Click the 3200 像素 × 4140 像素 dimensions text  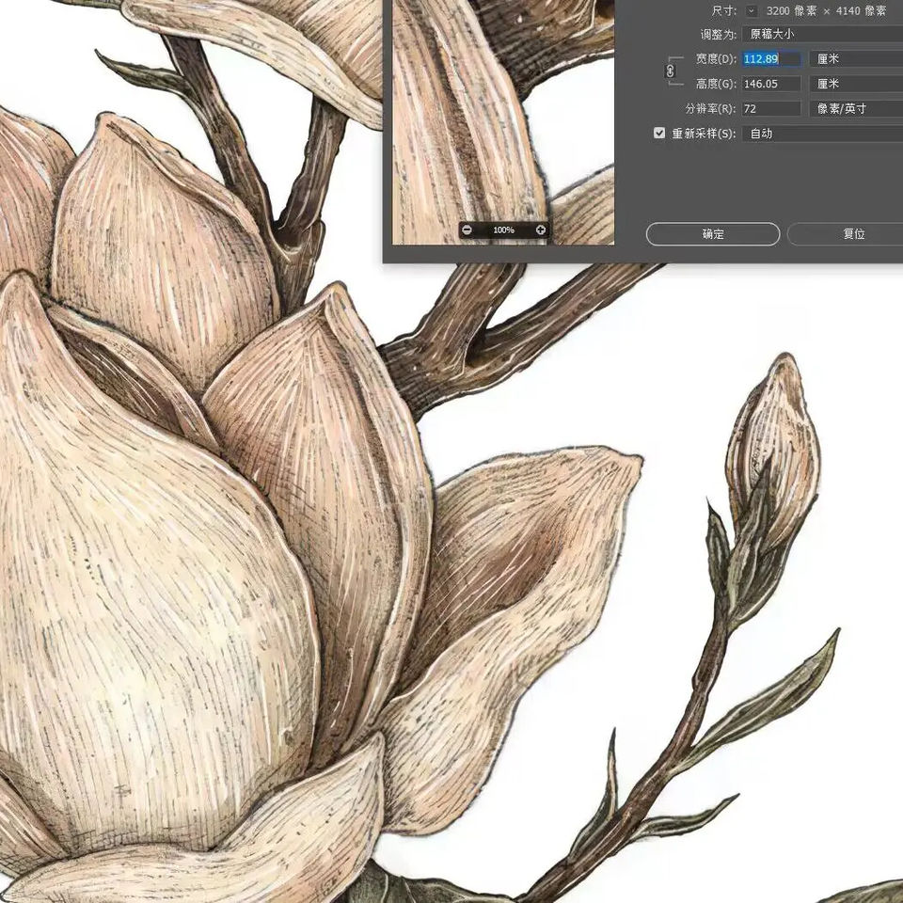826,11
